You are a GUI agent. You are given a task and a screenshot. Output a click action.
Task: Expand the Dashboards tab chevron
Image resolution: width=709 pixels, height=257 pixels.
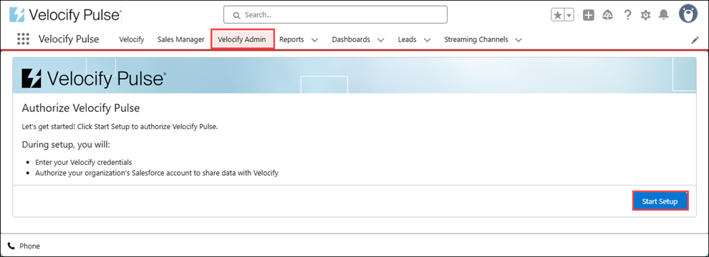381,40
